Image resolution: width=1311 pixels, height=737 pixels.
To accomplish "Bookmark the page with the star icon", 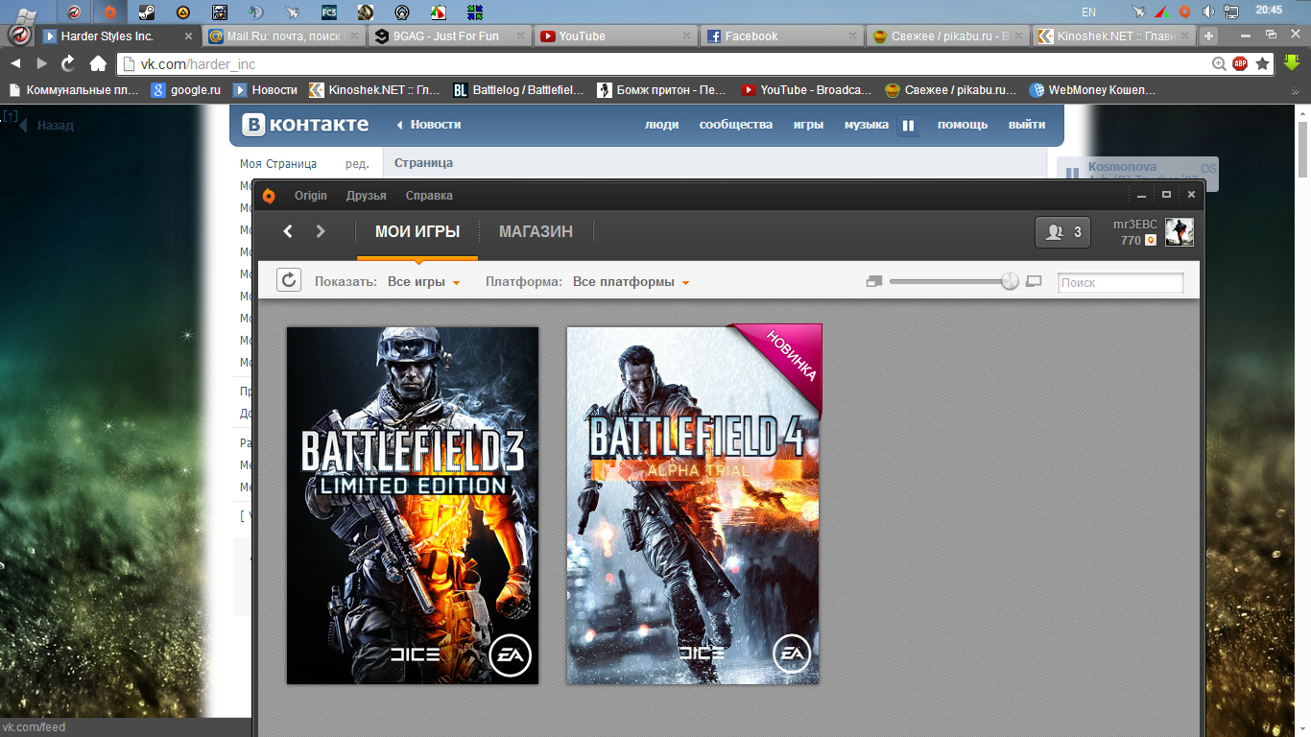I will pyautogui.click(x=1263, y=63).
